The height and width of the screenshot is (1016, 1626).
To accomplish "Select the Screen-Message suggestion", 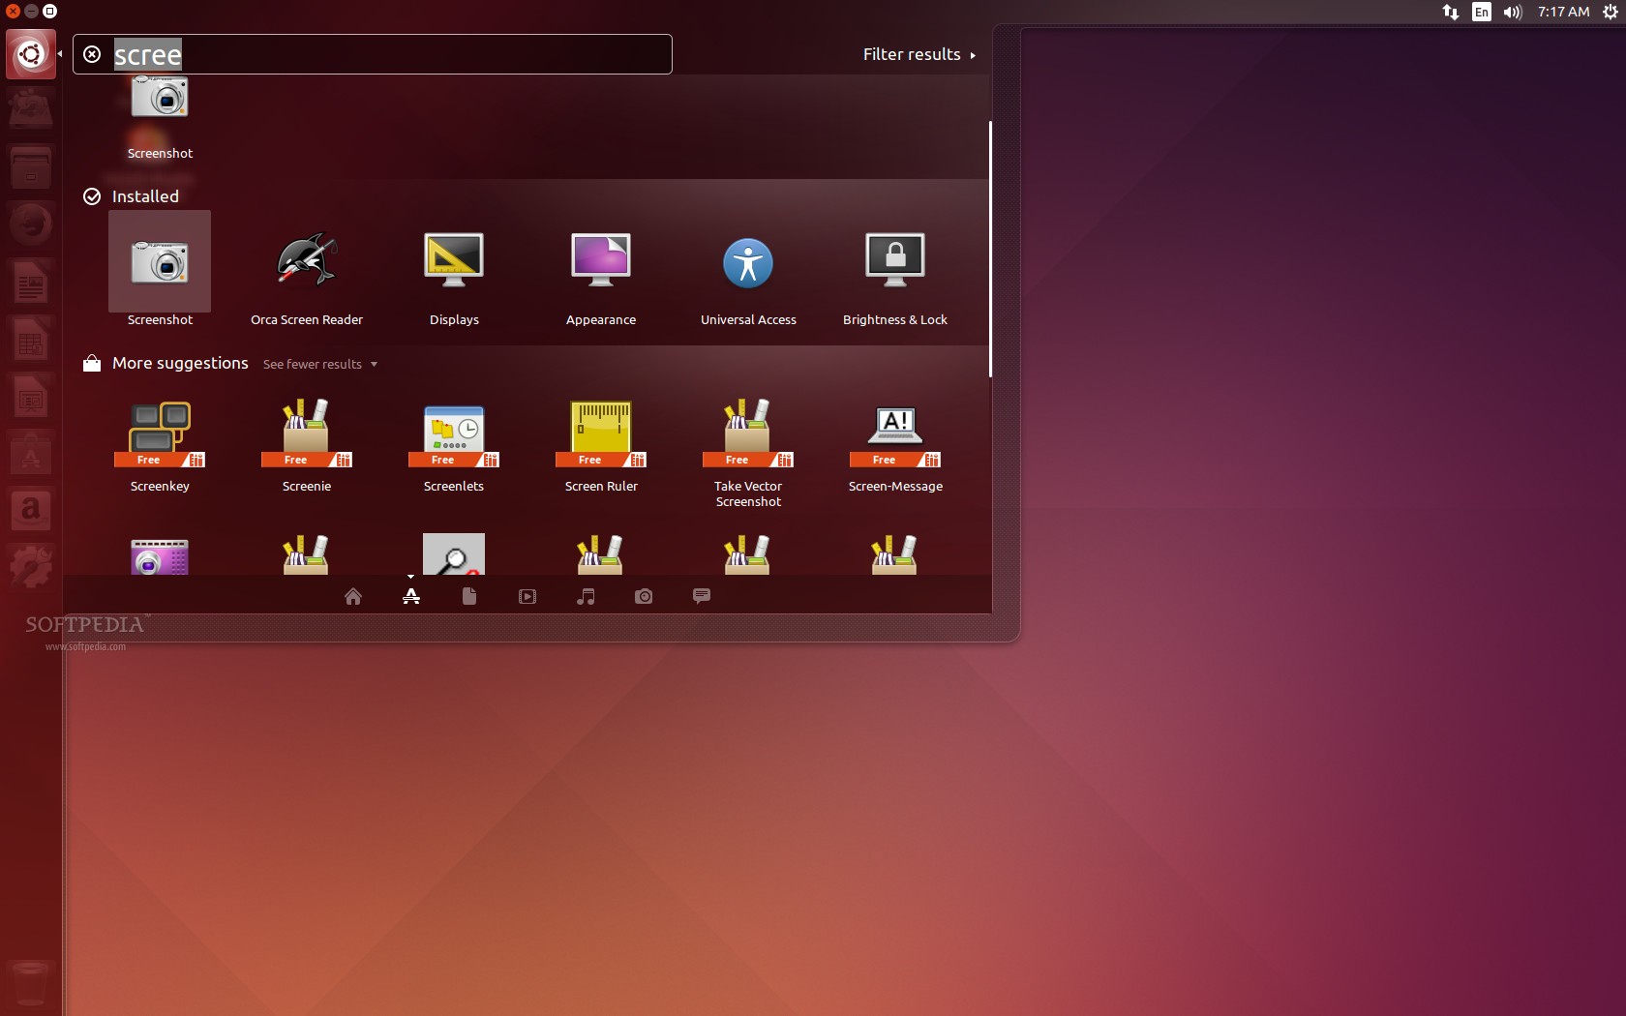I will [x=895, y=445].
